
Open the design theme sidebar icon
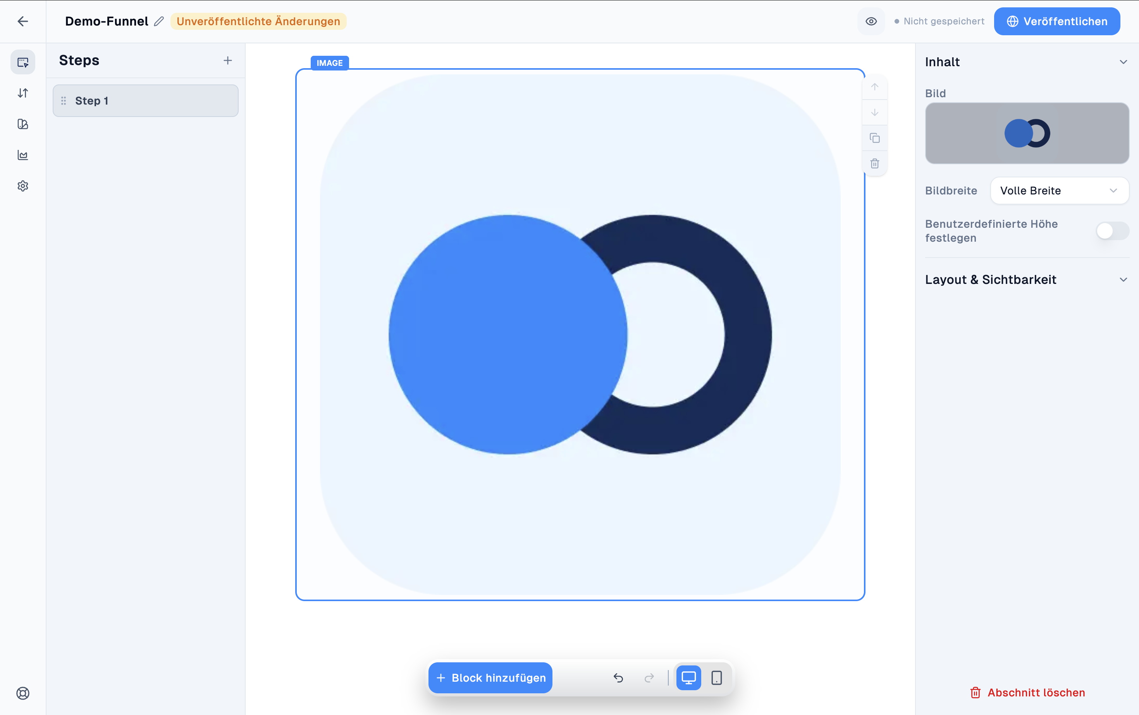pos(23,124)
